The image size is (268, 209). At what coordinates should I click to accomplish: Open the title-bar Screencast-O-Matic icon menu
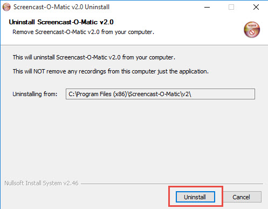point(6,7)
